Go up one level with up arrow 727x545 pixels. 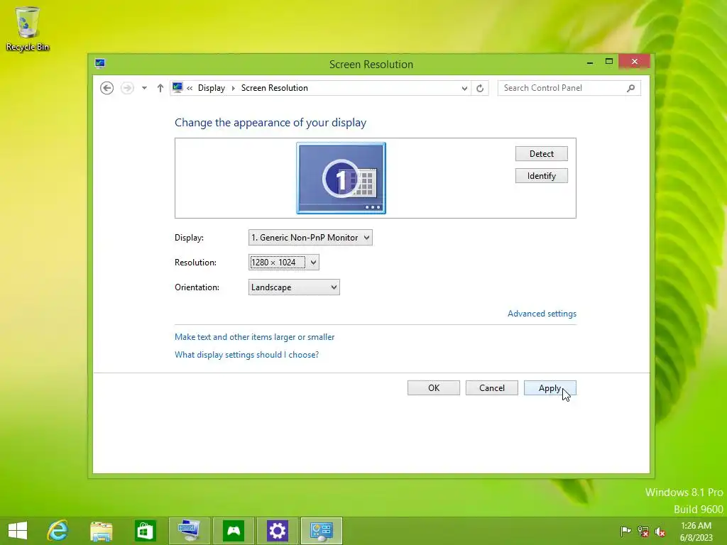160,88
